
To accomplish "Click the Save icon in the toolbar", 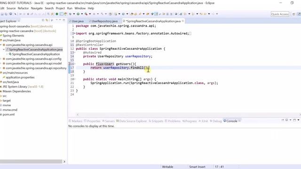I will tap(2, 14).
